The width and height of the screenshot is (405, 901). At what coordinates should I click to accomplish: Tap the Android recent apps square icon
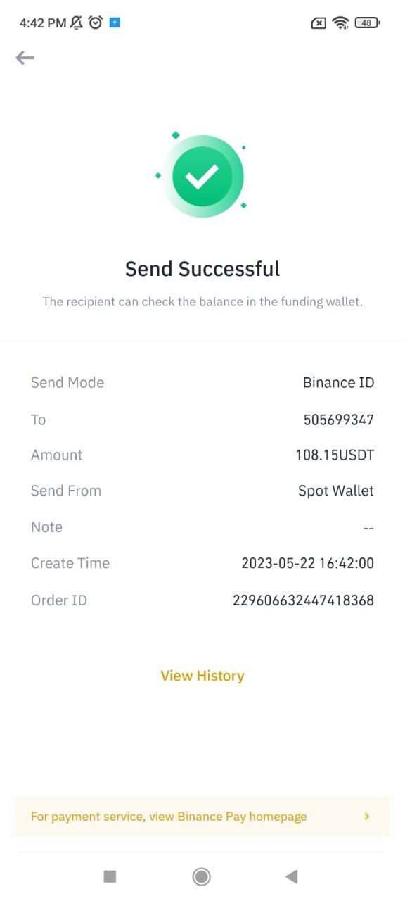[110, 876]
